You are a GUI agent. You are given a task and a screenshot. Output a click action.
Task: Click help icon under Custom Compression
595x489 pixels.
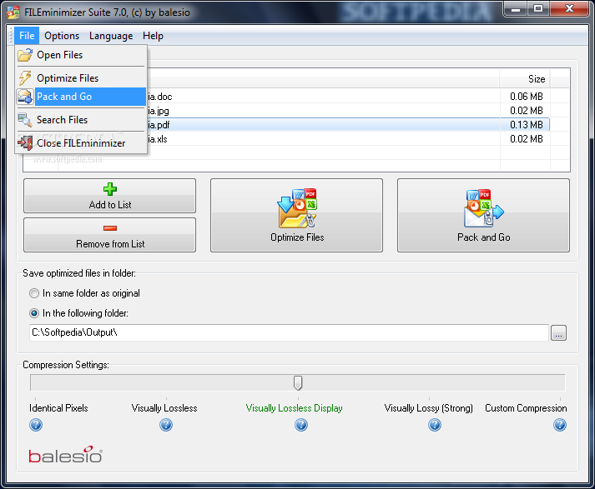coord(560,425)
